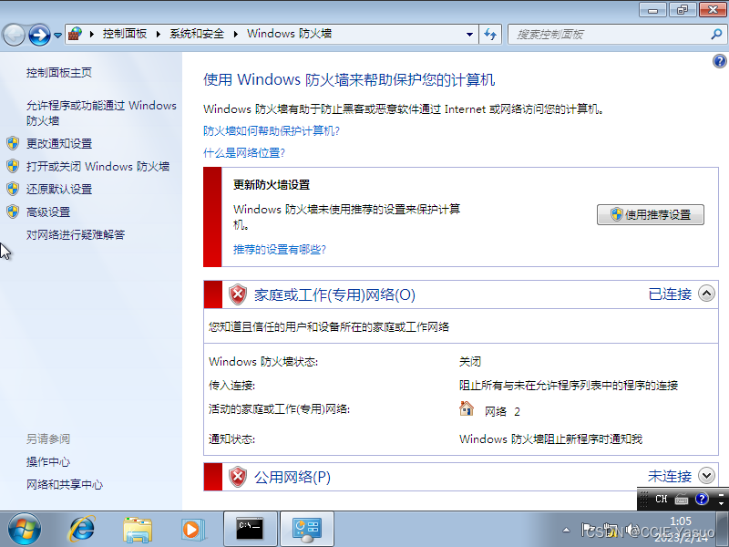Click the 已连接 status text
Screen dimensions: 729x547
pyautogui.click(x=670, y=294)
